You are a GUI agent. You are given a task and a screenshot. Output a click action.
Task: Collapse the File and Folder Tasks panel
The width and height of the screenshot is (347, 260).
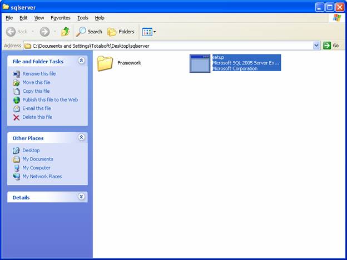pos(81,61)
